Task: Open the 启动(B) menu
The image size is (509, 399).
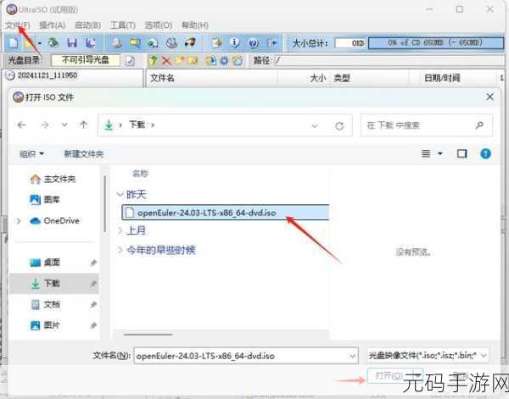Action: click(x=87, y=25)
